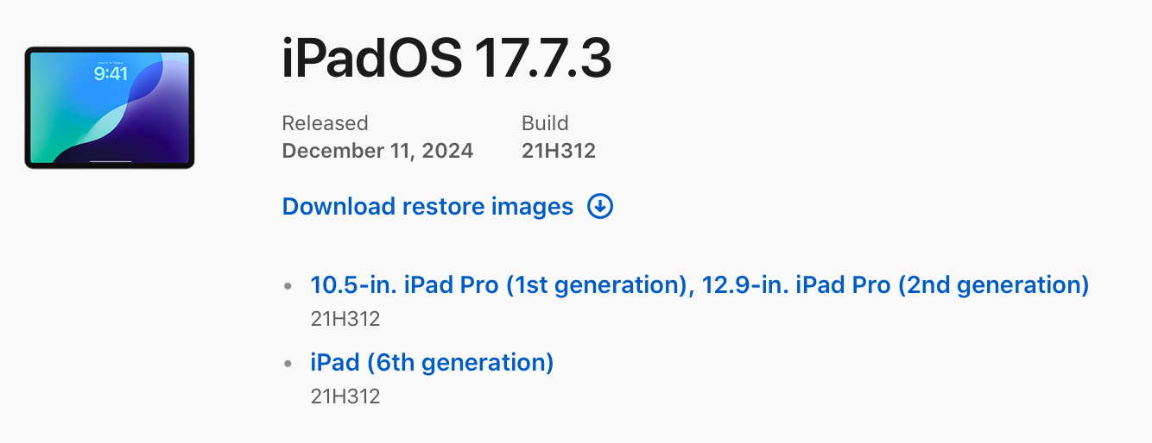Click the bullet beside iPad (6th generation)

pos(288,363)
